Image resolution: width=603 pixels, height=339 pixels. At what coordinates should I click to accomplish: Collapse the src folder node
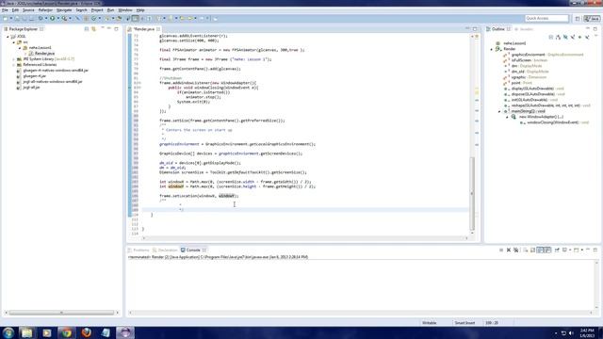14,42
